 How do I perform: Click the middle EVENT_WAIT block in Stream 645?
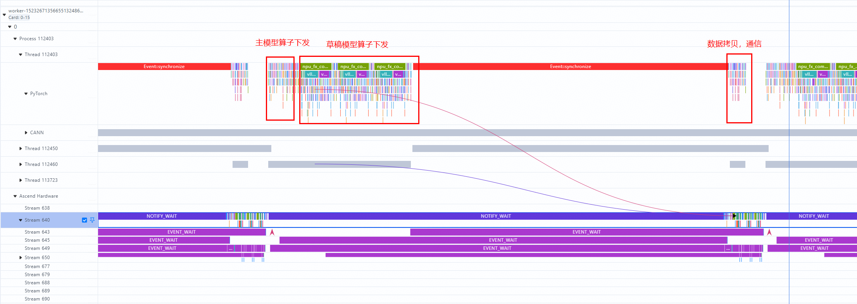[x=503, y=240]
